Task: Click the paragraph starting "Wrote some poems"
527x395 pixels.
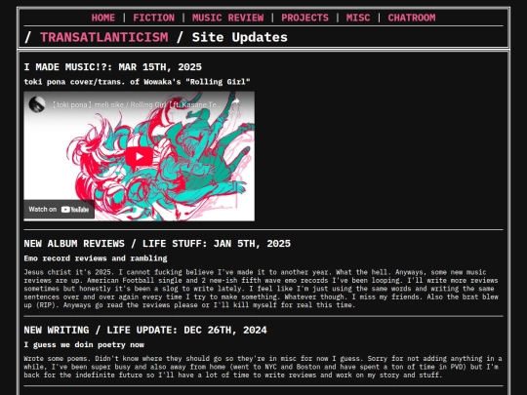Action: pyautogui.click(x=263, y=367)
